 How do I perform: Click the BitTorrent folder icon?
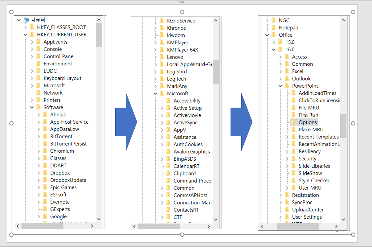point(45,136)
